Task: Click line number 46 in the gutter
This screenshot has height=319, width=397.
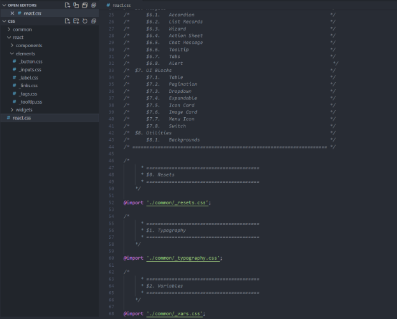Action: coord(112,160)
